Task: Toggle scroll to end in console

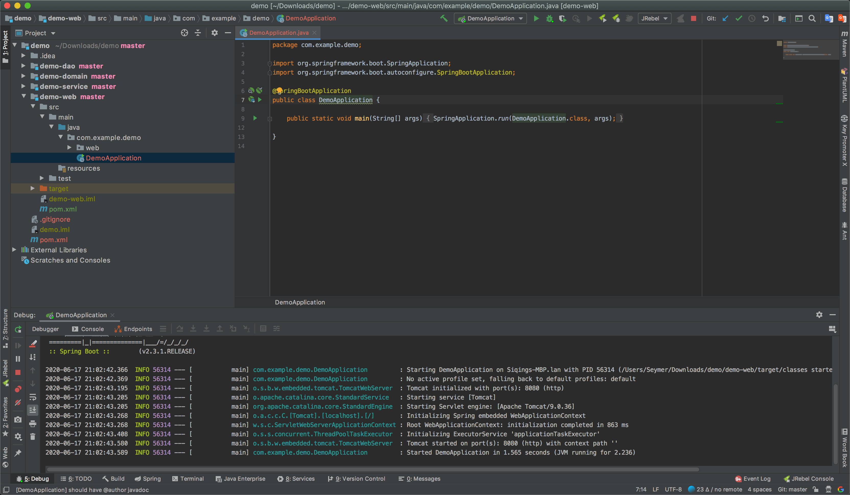Action: pyautogui.click(x=33, y=410)
